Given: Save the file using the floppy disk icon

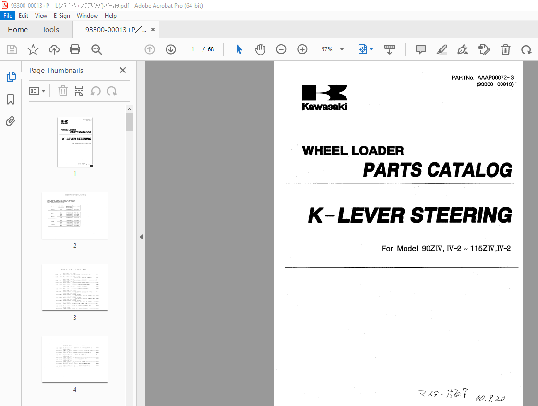Looking at the screenshot, I should tap(12, 49).
